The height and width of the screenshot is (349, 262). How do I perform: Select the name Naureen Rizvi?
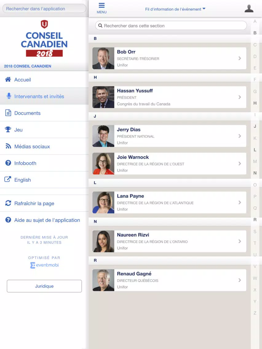pos(133,235)
